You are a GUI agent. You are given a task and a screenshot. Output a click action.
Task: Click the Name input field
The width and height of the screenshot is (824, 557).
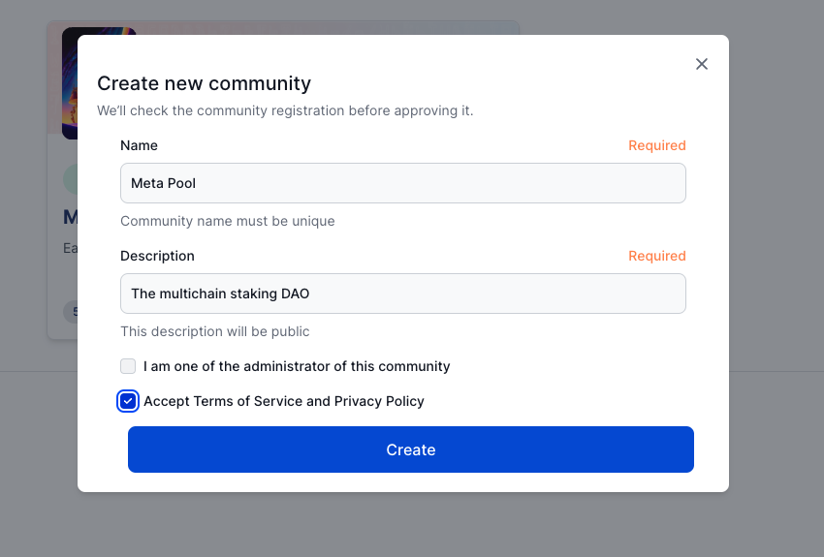(x=403, y=183)
